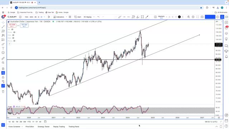The height and width of the screenshot is (129, 229).
Task: Open chart settings gear icon
Action: [x=193, y=17]
